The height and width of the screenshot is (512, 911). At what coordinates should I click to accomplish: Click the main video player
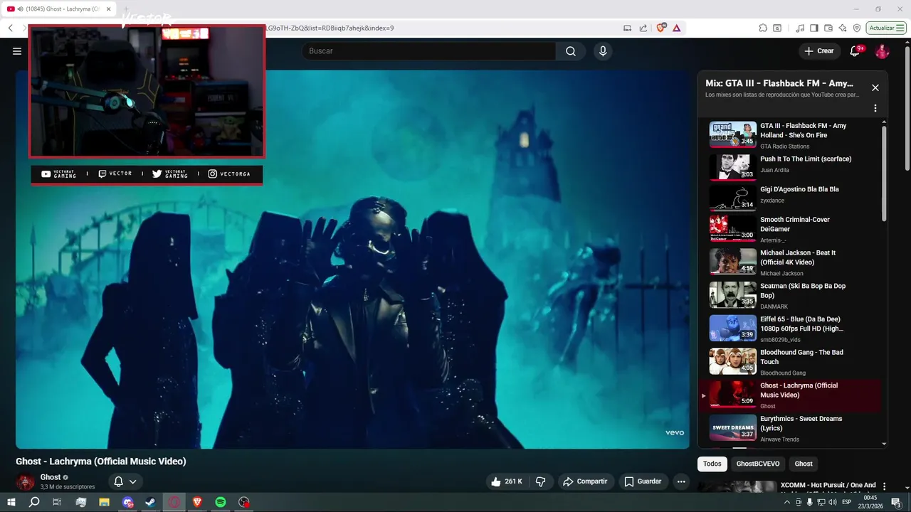[352, 259]
